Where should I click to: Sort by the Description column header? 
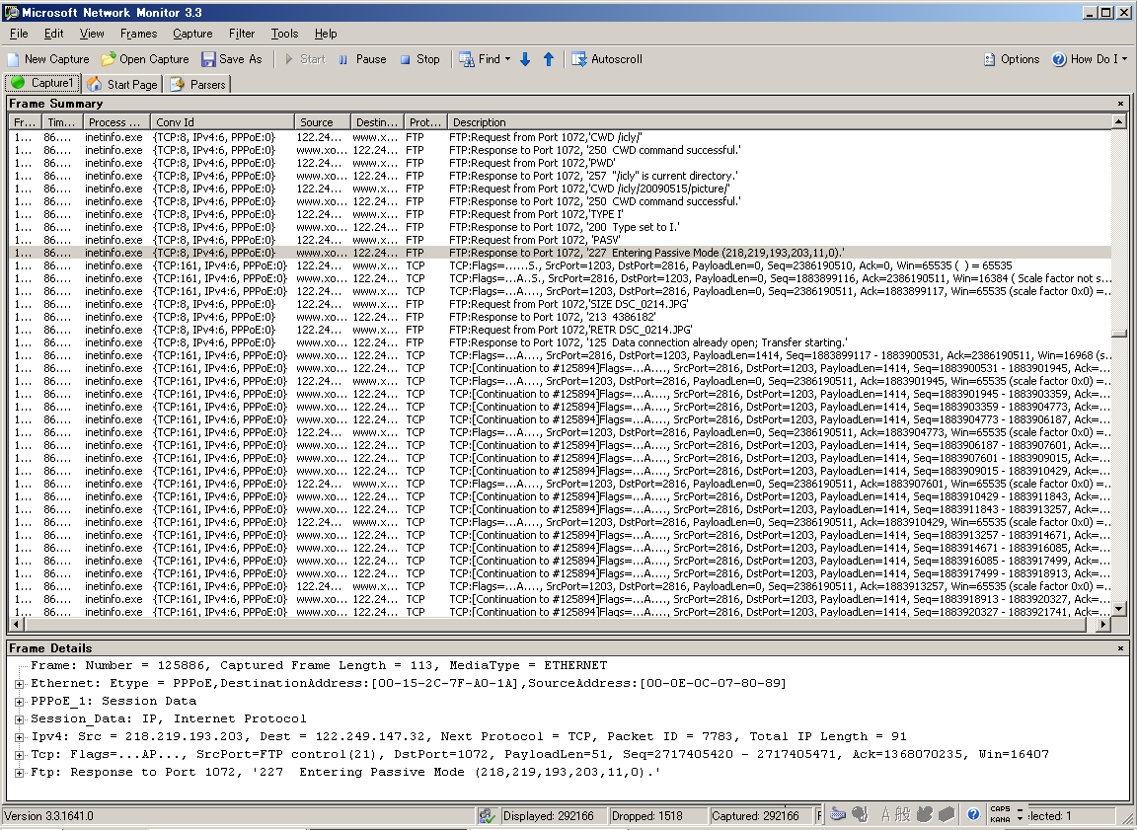click(x=779, y=121)
